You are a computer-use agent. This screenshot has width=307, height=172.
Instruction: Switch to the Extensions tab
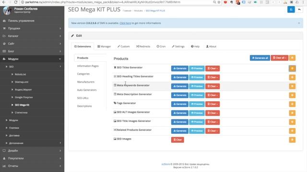coord(83,46)
